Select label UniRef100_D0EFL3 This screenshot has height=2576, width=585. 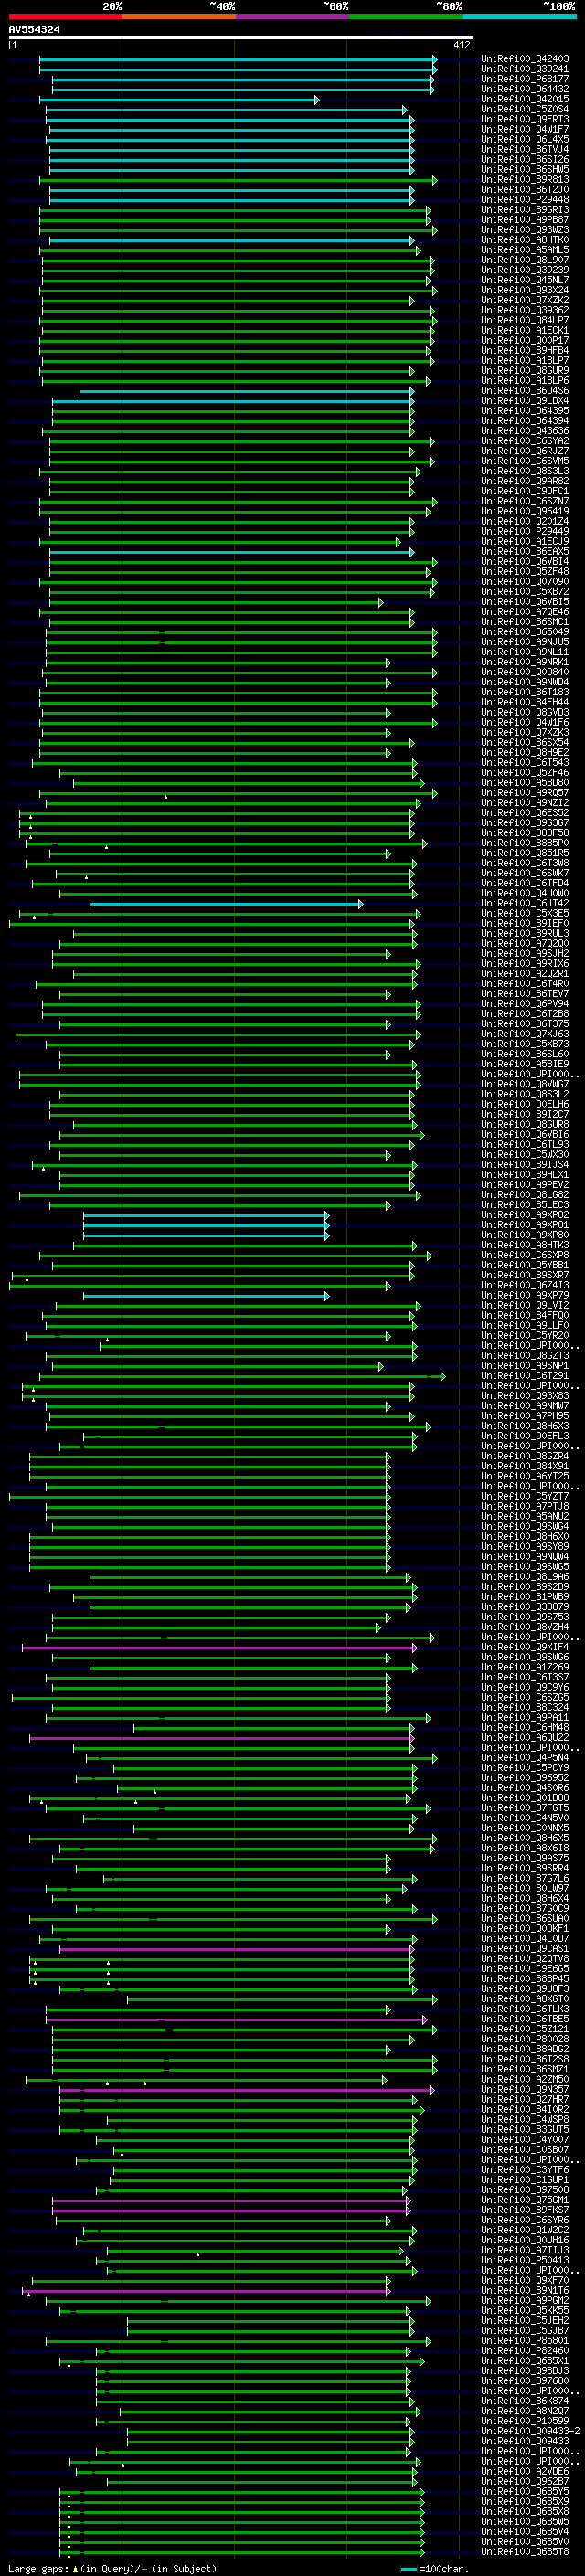[x=525, y=1436]
